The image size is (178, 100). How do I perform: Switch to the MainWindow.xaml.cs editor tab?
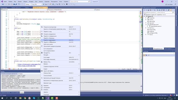pos(38,8)
